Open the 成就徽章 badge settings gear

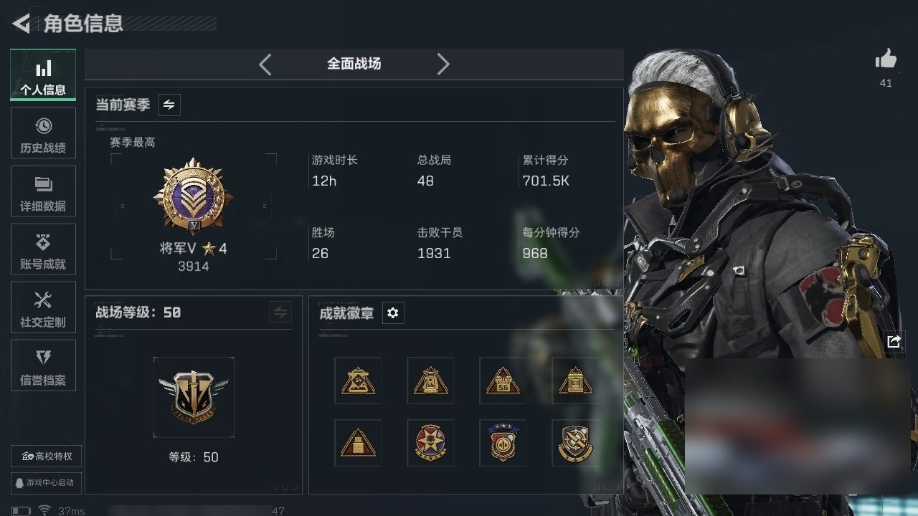(x=393, y=313)
